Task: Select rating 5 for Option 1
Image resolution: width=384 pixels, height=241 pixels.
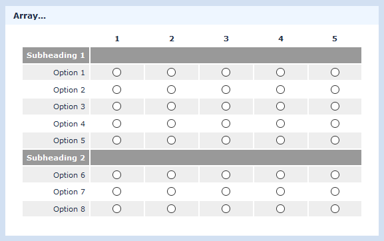Action: click(x=335, y=73)
